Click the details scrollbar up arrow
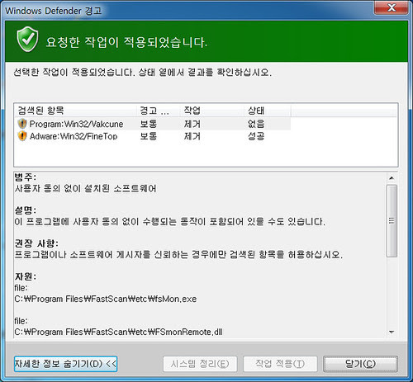The image size is (413, 382). pyautogui.click(x=392, y=178)
